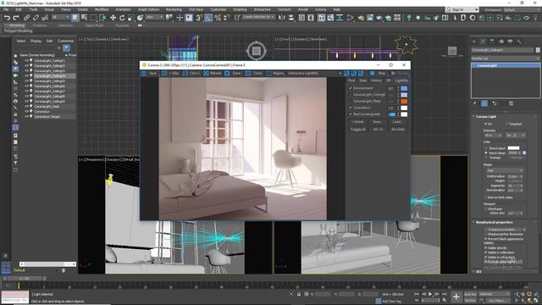Open the reference coordinate system View dropdown
Screen dimensions: 542x305
[x=154, y=17]
